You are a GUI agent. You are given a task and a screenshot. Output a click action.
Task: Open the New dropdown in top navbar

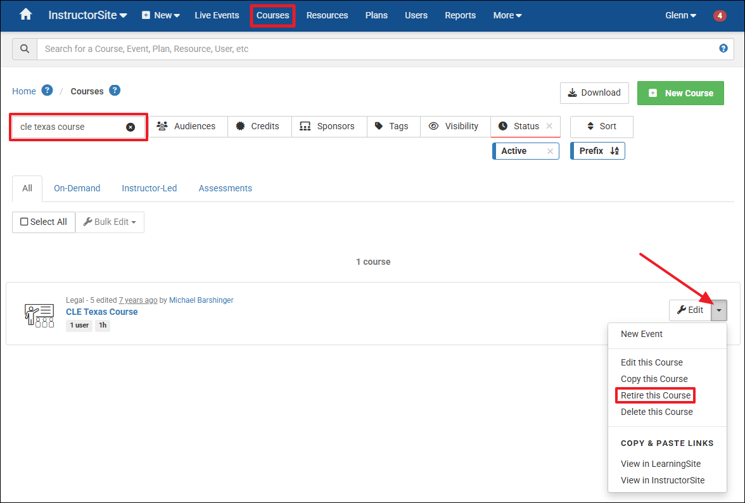pyautogui.click(x=161, y=15)
